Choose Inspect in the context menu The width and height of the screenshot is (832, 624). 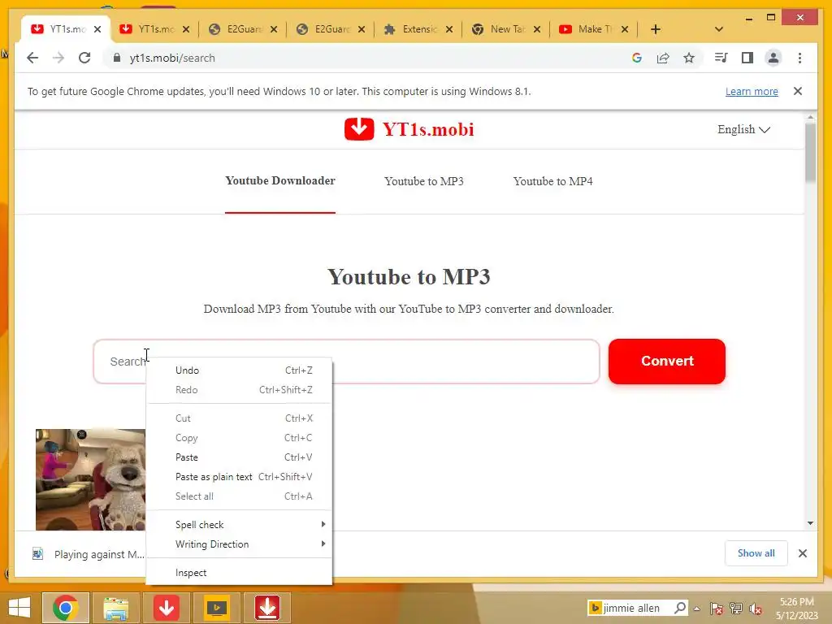pyautogui.click(x=240, y=573)
